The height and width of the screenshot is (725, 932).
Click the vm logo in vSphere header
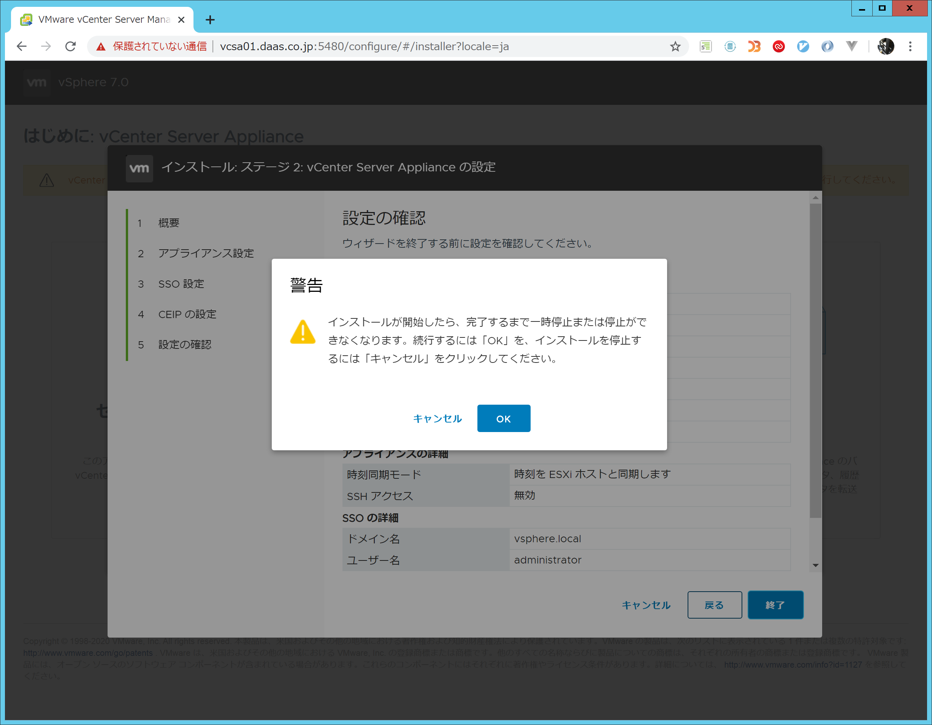[37, 82]
